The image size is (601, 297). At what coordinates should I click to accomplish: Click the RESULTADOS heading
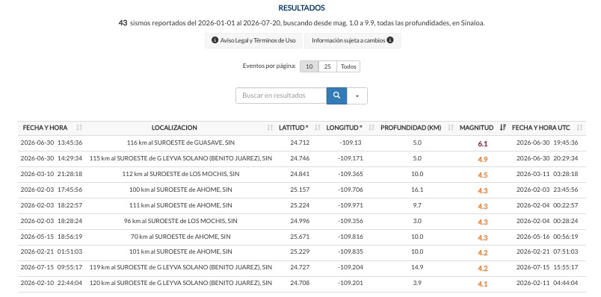(x=301, y=8)
